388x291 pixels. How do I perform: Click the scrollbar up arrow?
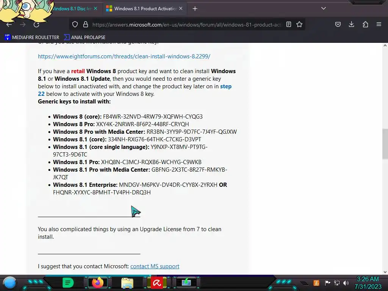[x=385, y=45]
